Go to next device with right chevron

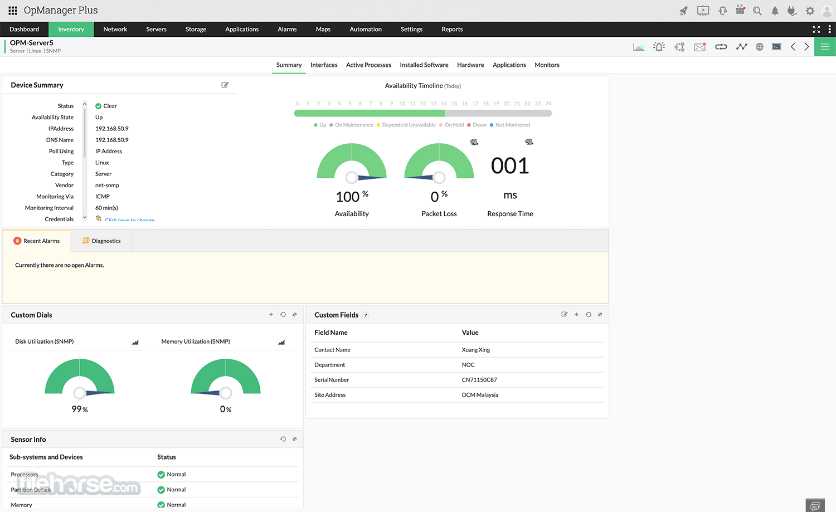[806, 47]
